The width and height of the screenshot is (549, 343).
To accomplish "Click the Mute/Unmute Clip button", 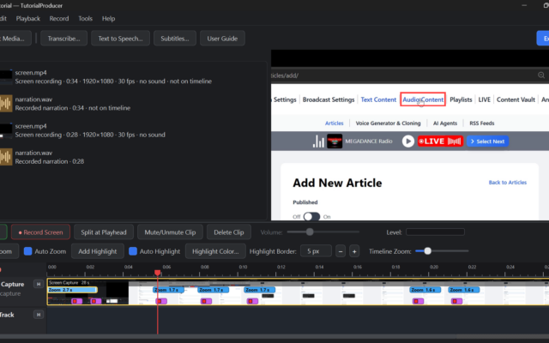I will tap(170, 232).
